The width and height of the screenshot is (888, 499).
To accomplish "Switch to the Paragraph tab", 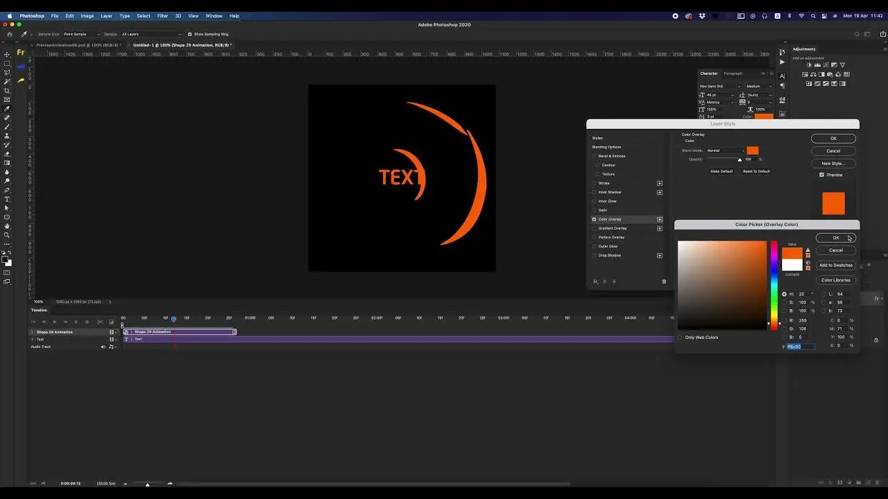I will [x=733, y=73].
